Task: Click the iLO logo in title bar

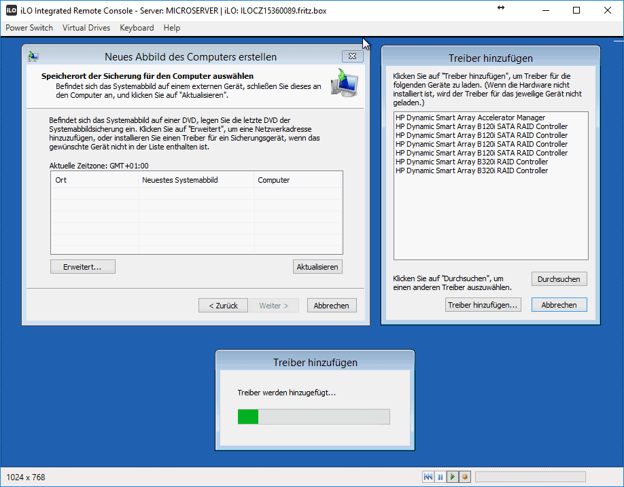Action: (11, 10)
